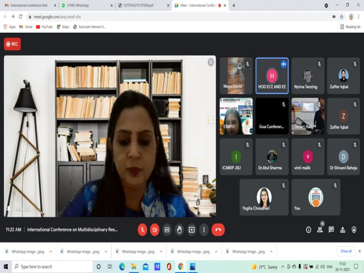
Task: Toggle the camera off button
Action: coord(154,230)
